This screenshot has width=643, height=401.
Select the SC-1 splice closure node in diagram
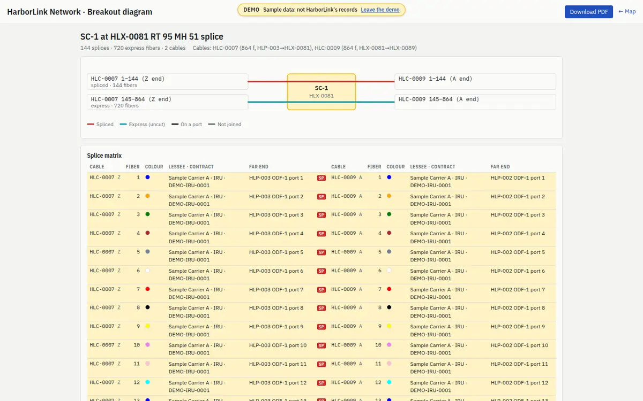tap(322, 92)
